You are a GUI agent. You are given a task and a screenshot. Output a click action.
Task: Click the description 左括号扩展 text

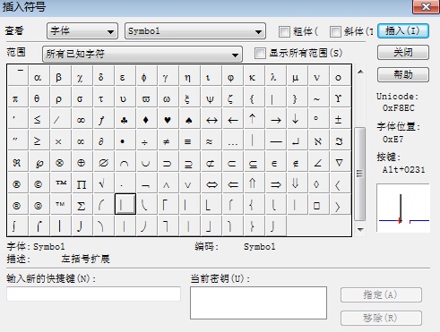tap(85, 259)
